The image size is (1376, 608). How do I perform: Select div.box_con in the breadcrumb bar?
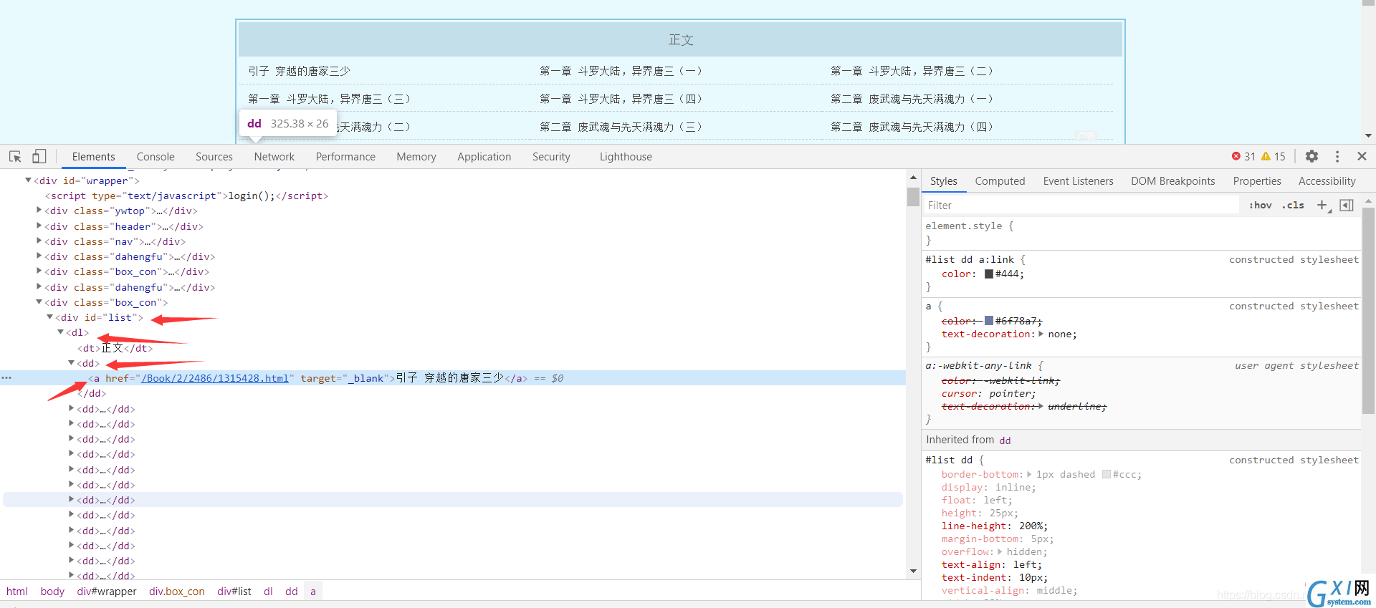pos(177,592)
